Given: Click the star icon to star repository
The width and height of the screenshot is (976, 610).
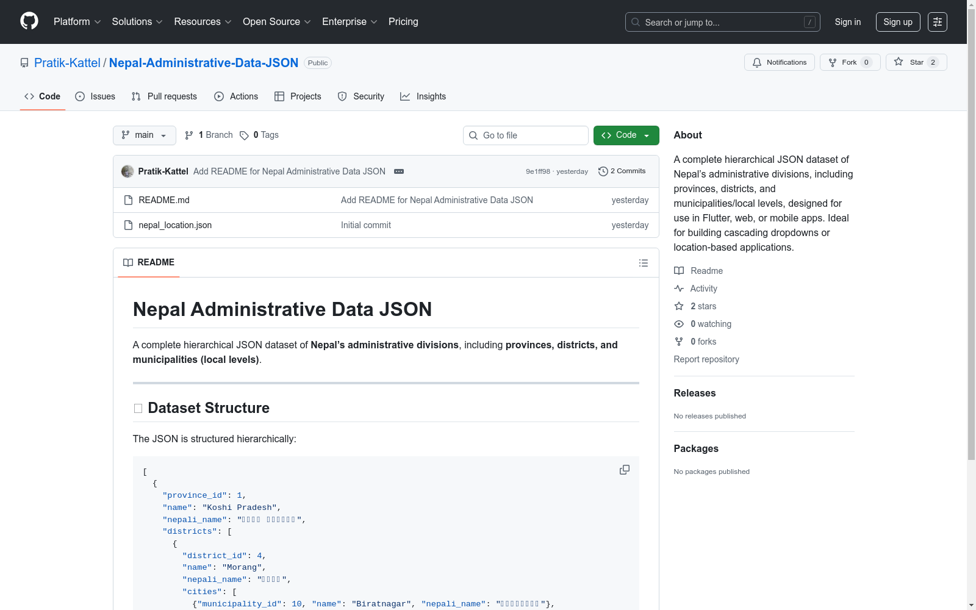Looking at the screenshot, I should coord(899,62).
